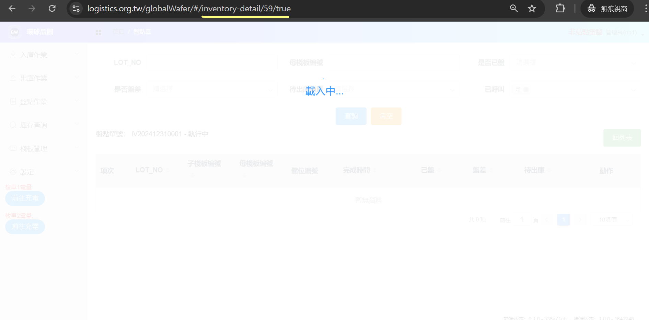Click the 儲位編號 column header

tap(304, 170)
